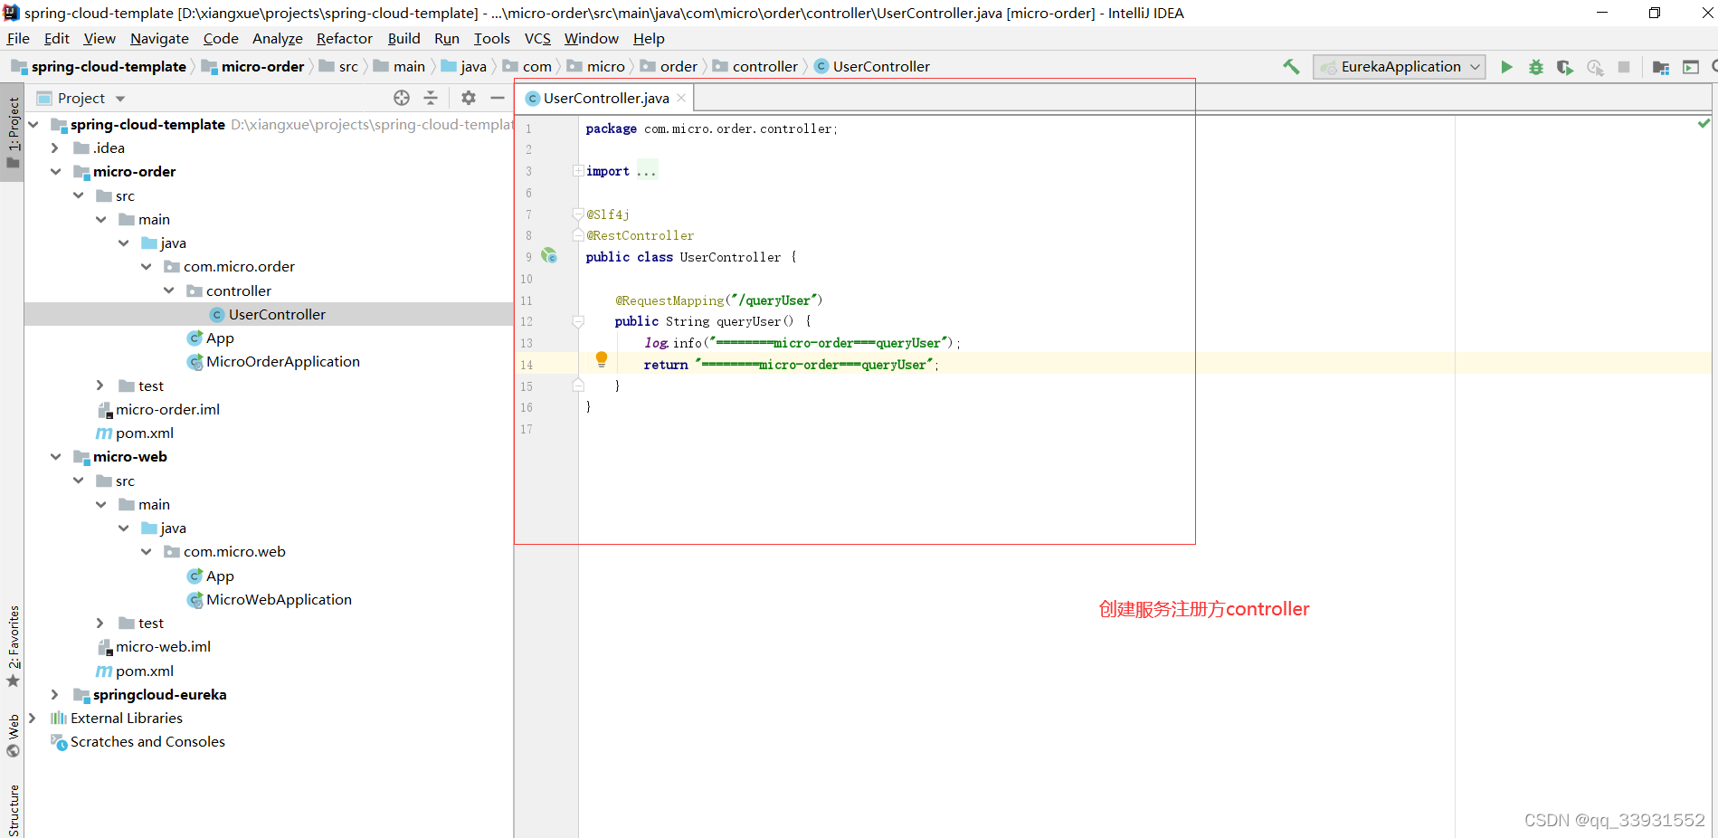1718x838 pixels.
Task: Click the gray Stop square icon
Action: (x=1624, y=67)
